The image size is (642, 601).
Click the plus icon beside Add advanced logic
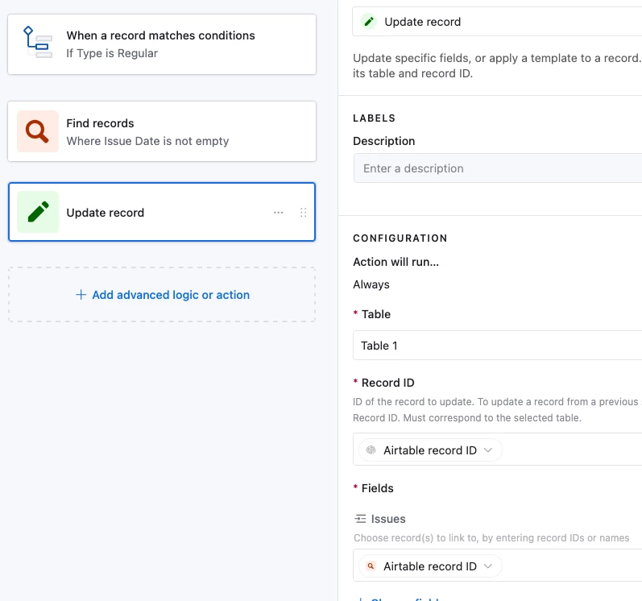click(81, 295)
